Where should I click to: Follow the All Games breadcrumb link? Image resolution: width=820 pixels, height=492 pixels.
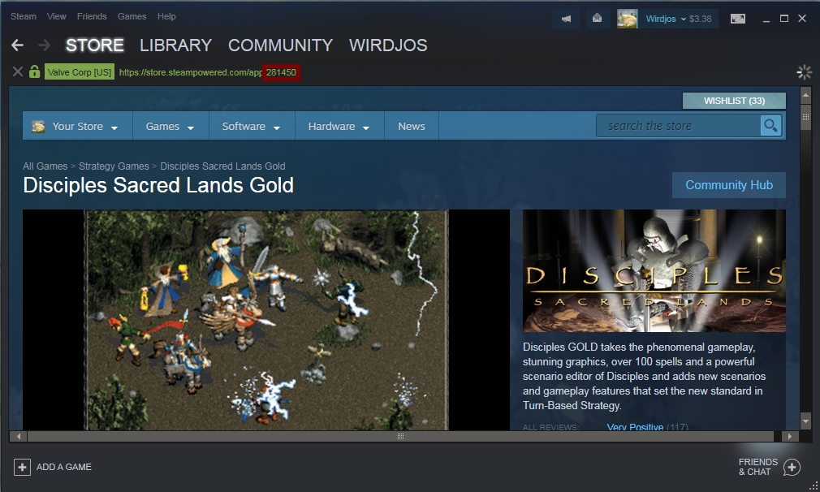tap(45, 166)
